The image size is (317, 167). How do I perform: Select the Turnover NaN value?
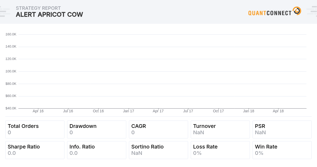(199, 132)
